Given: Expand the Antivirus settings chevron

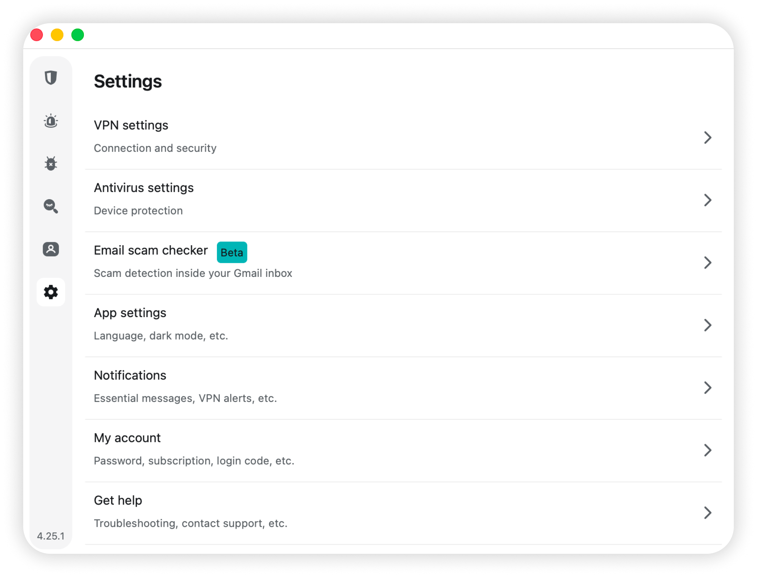Looking at the screenshot, I should pyautogui.click(x=708, y=200).
